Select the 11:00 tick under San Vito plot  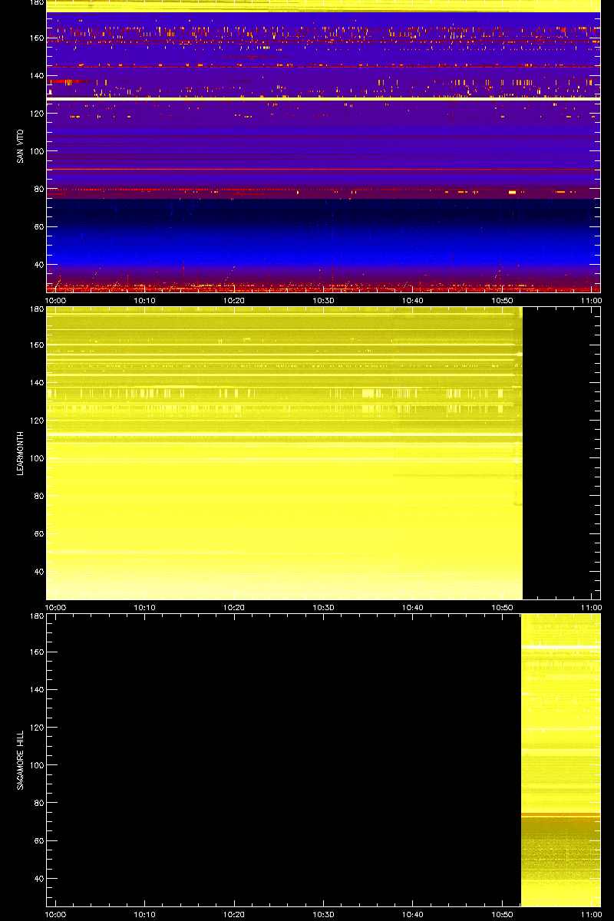[591, 300]
